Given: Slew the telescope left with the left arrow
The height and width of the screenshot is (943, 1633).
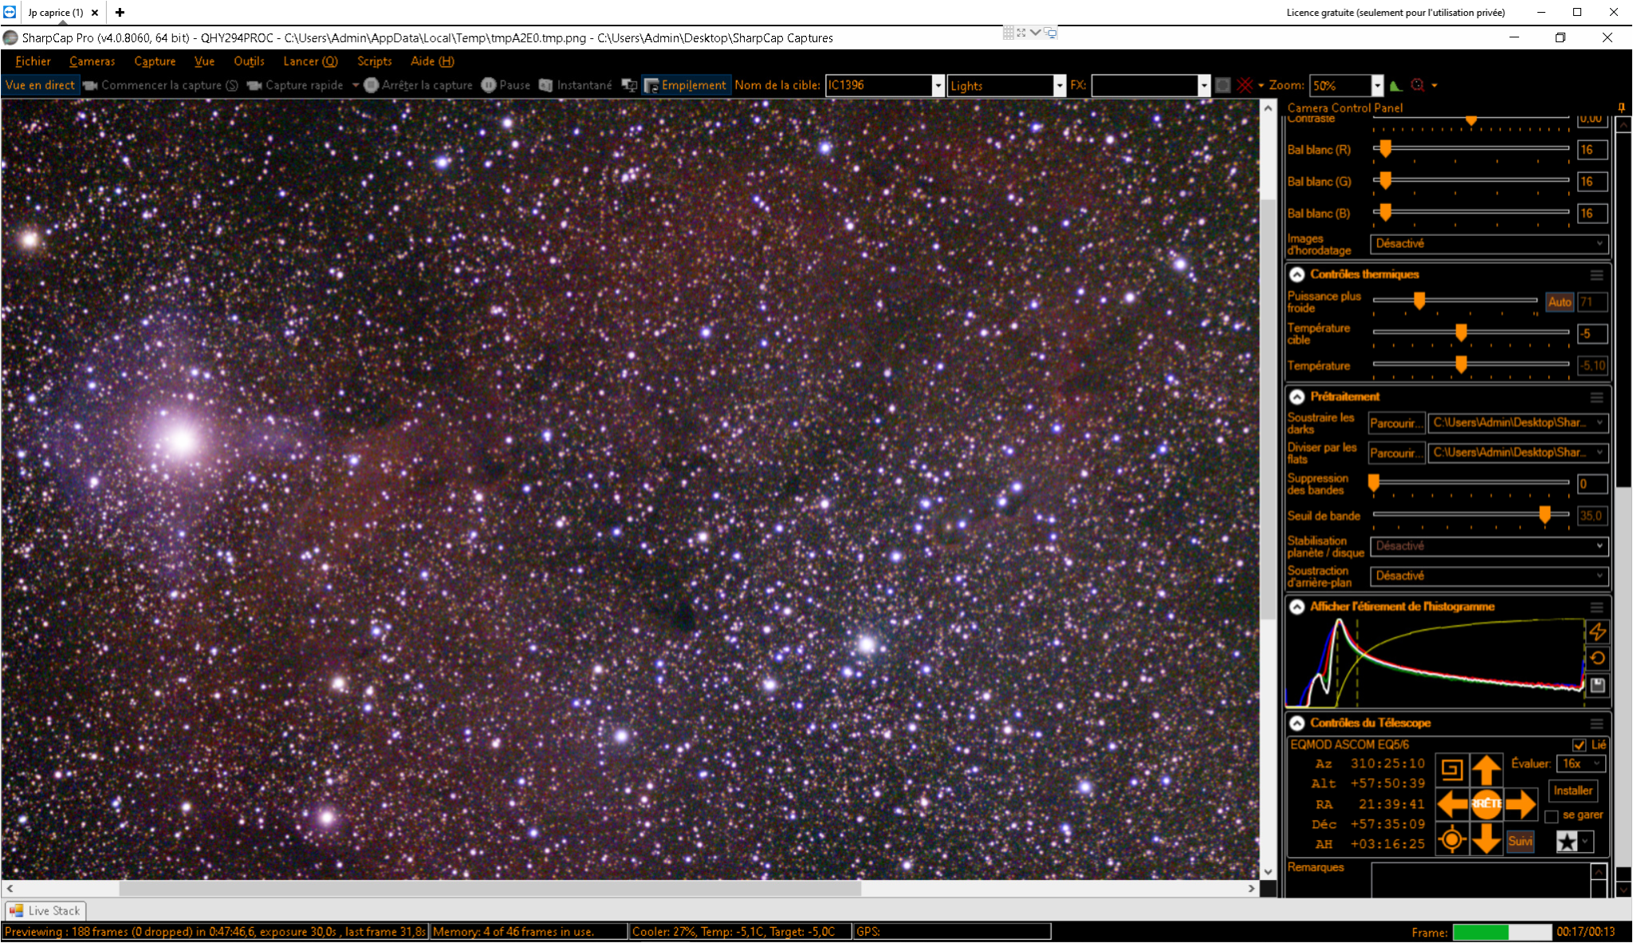Looking at the screenshot, I should pyautogui.click(x=1453, y=804).
